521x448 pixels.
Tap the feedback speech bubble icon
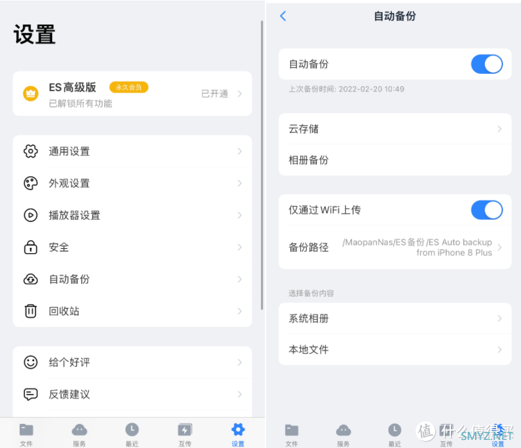click(x=30, y=394)
